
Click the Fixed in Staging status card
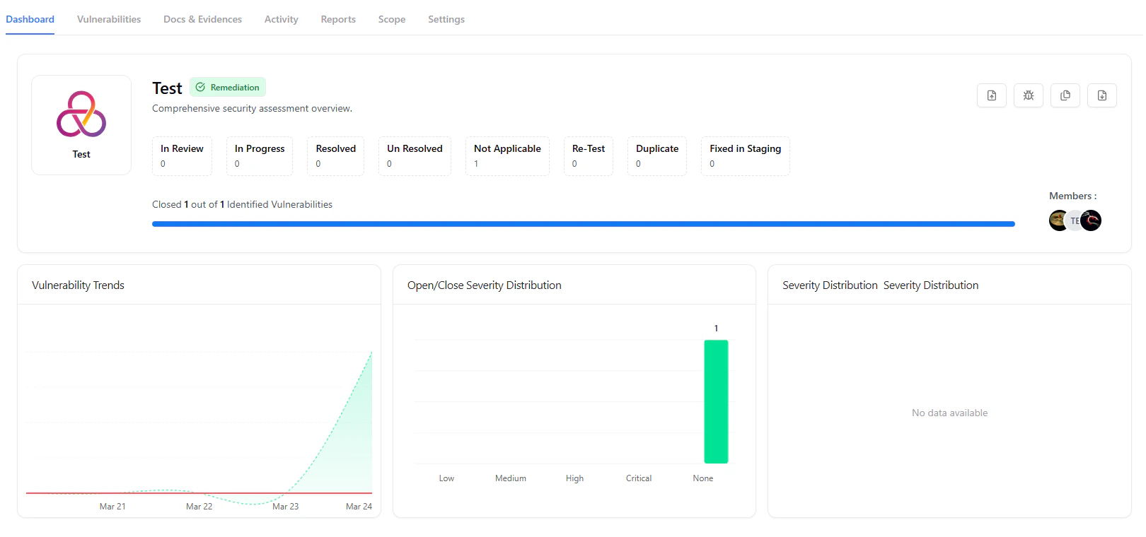click(x=746, y=156)
